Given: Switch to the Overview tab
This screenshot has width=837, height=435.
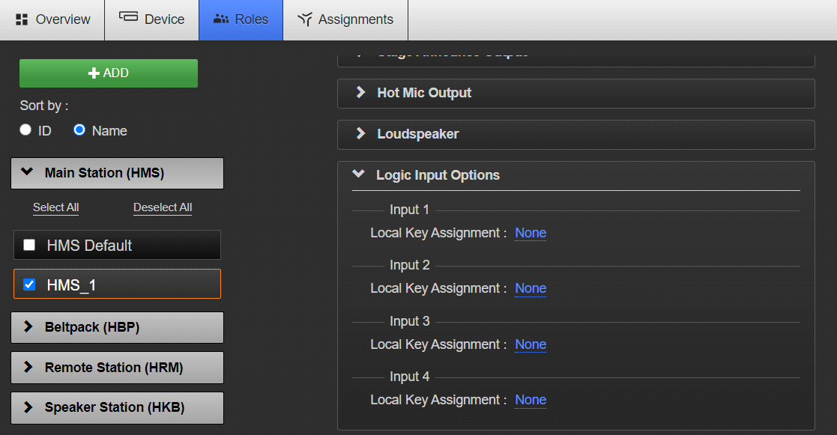Looking at the screenshot, I should pos(52,19).
